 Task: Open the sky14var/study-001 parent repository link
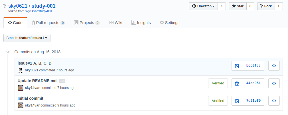point(39,11)
